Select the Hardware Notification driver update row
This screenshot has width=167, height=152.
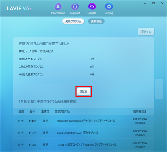[83, 121]
